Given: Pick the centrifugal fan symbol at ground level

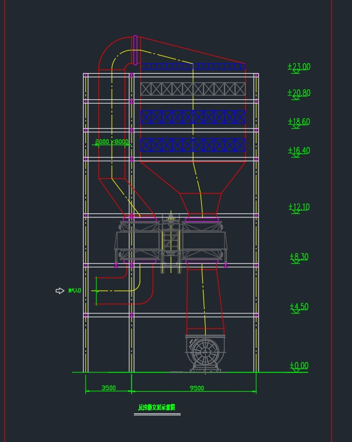Looking at the screenshot, I should [x=205, y=353].
